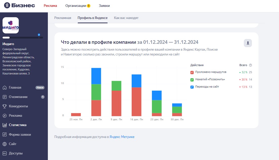The width and height of the screenshot is (279, 160).
Task: Click the Конкуренты trophy icon
Action: 5,106
